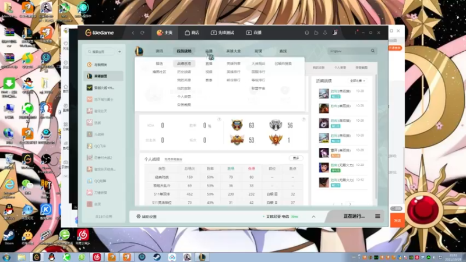Open the 我的战绩 menu
The width and height of the screenshot is (466, 262).
[x=184, y=51]
